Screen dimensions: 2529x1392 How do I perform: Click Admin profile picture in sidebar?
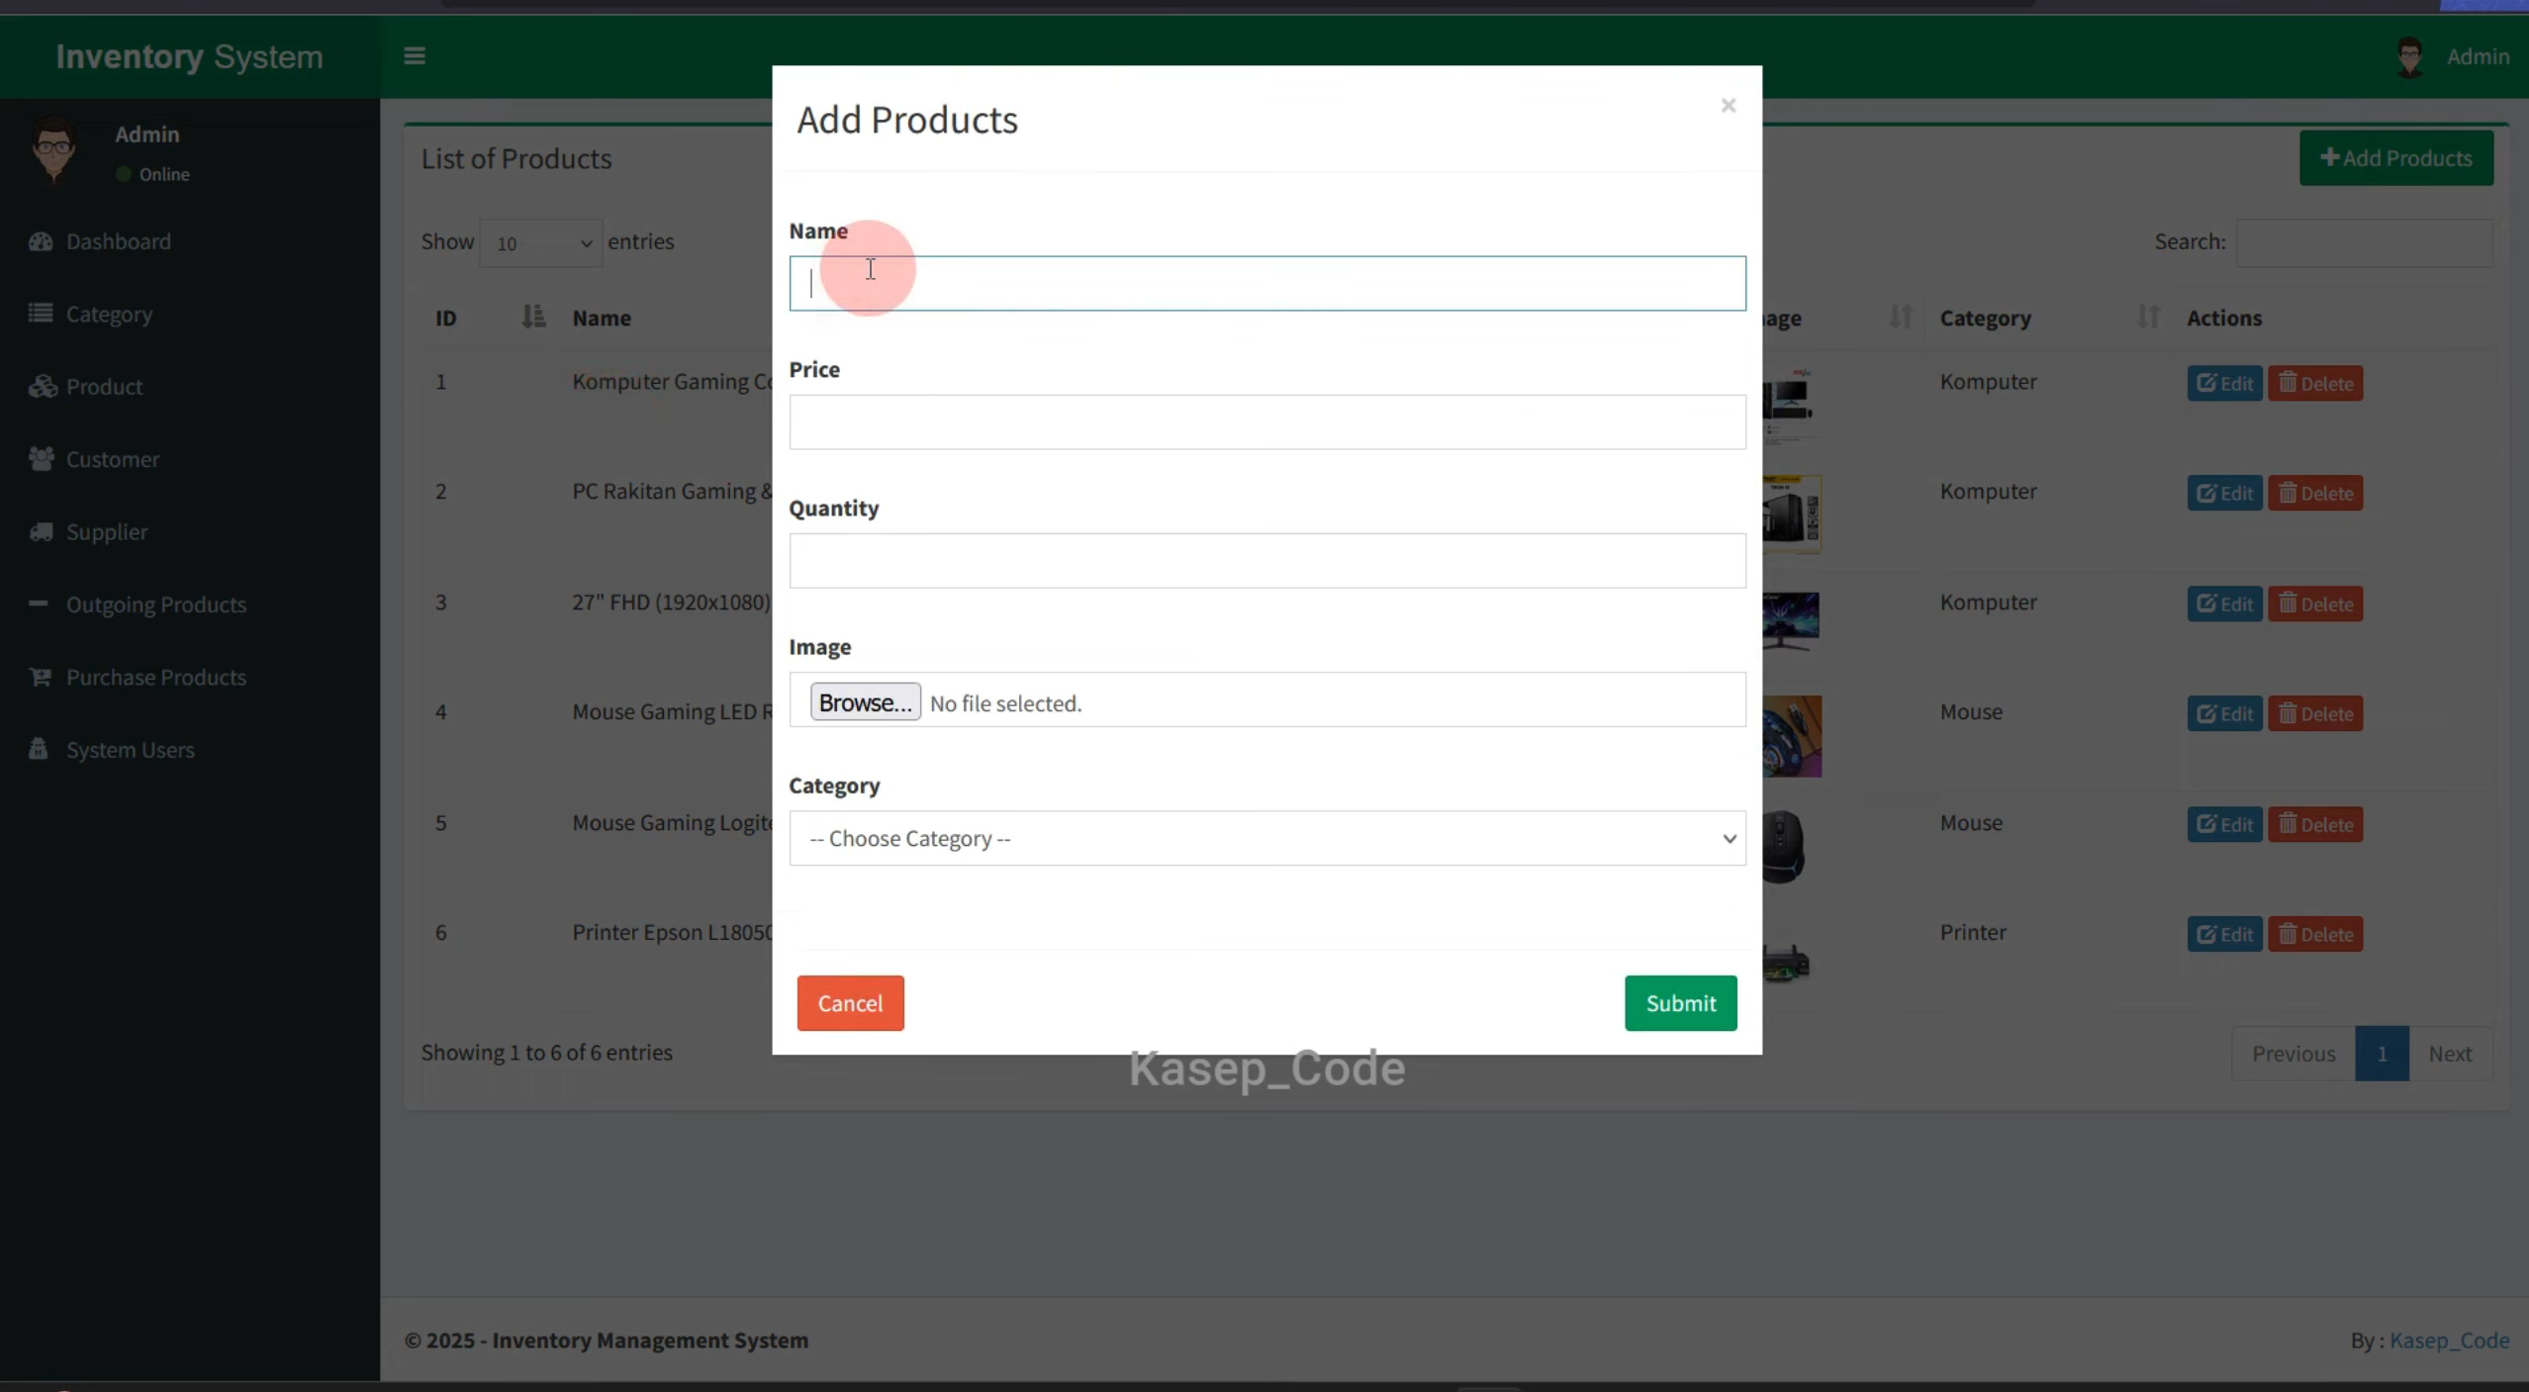[54, 149]
